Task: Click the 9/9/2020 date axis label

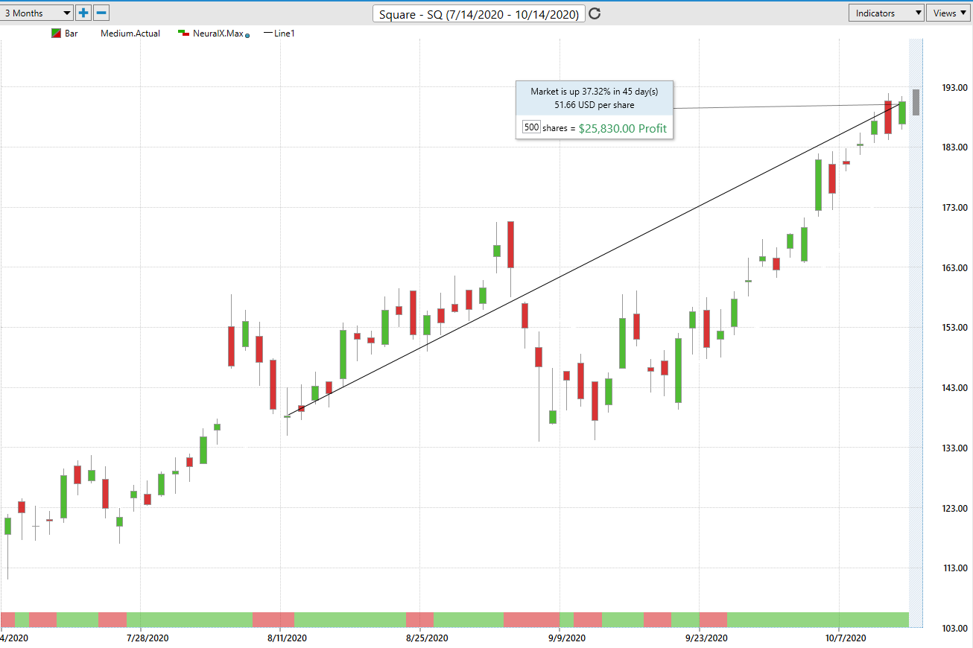Action: (566, 638)
